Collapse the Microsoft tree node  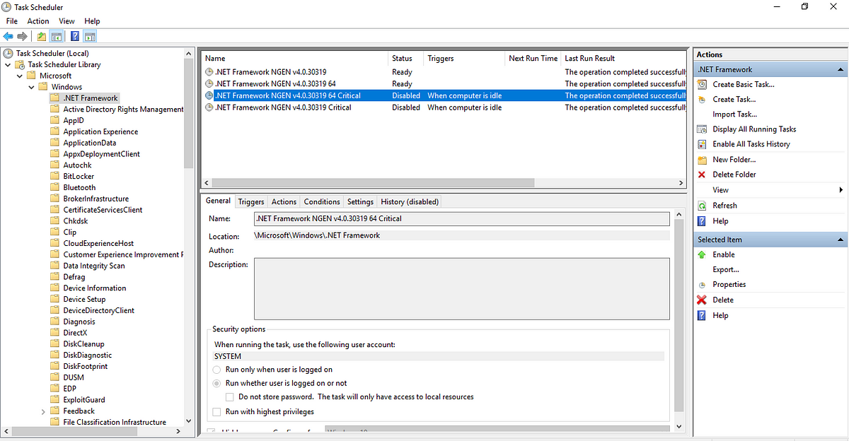coord(20,76)
